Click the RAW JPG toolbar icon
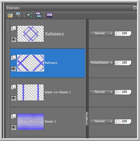 [x=38, y=15]
